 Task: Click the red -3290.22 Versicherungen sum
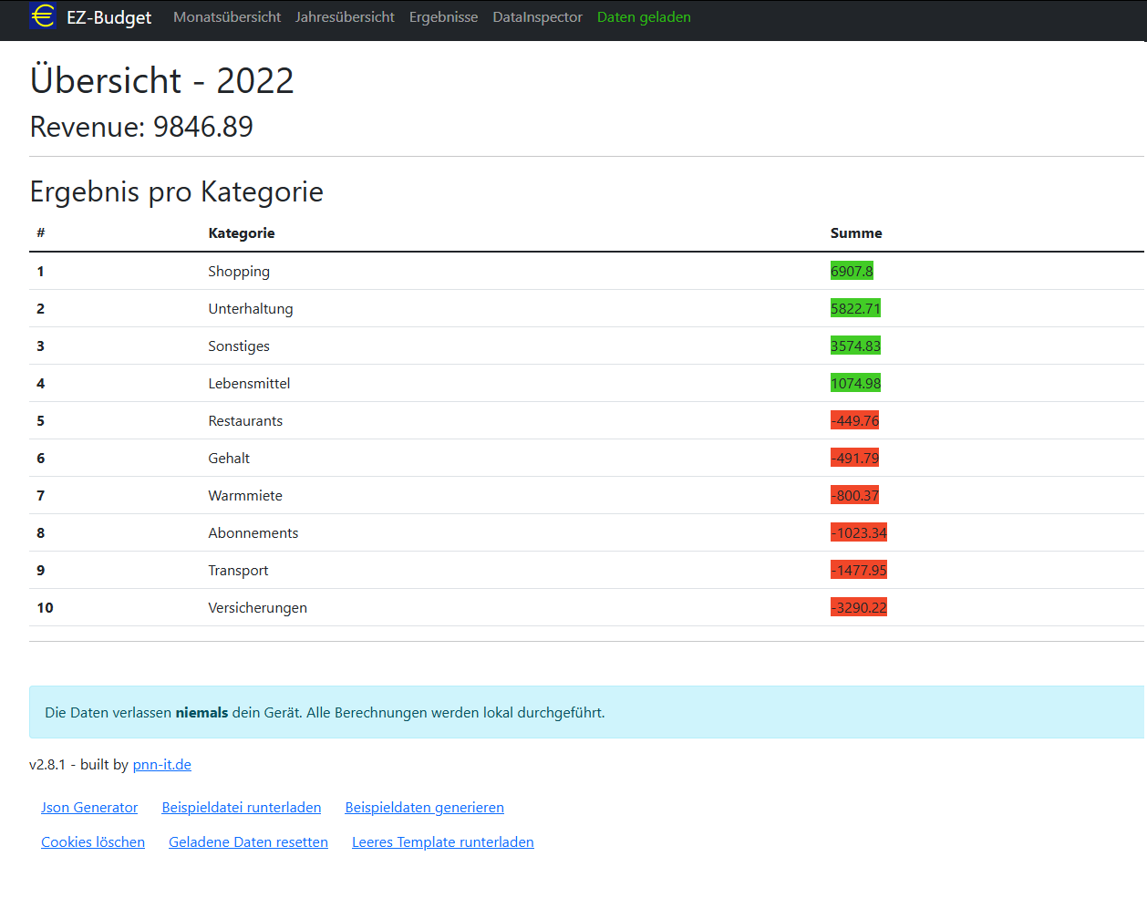click(x=858, y=607)
